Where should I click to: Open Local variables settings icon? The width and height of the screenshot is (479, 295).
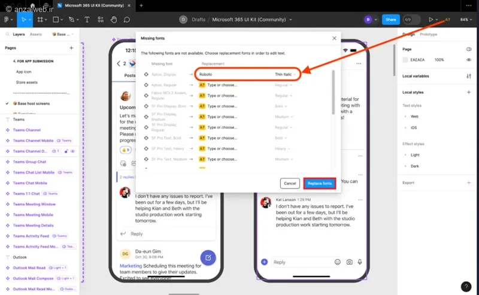[x=468, y=76]
